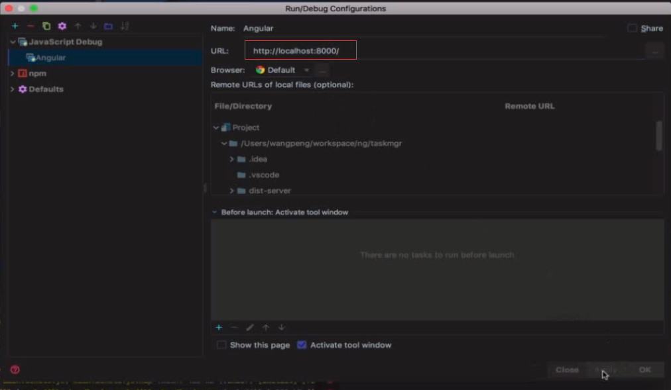Select the Defaults tree node
Screen dimensions: 671x390
click(46, 89)
